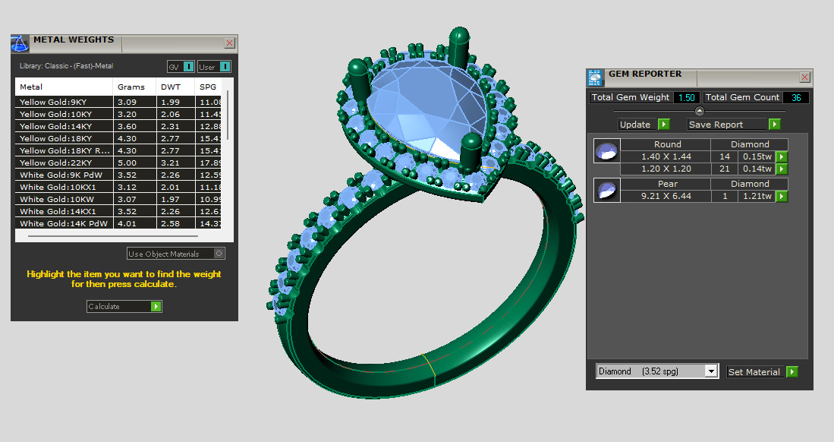834x442 pixels.
Task: Click green arrow for 1.21tw pear row
Action: [x=782, y=196]
